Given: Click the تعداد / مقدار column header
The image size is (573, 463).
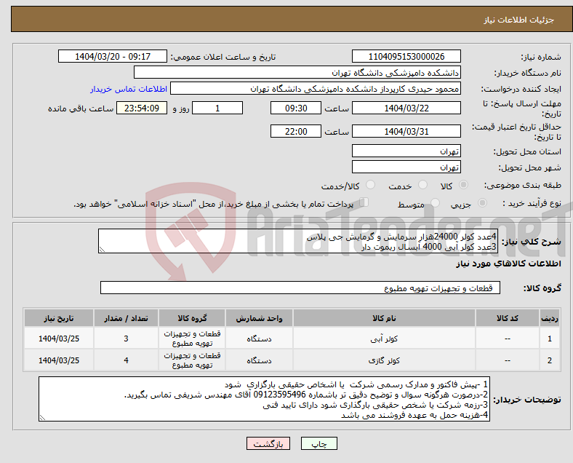Looking at the screenshot, I should coord(126,318).
